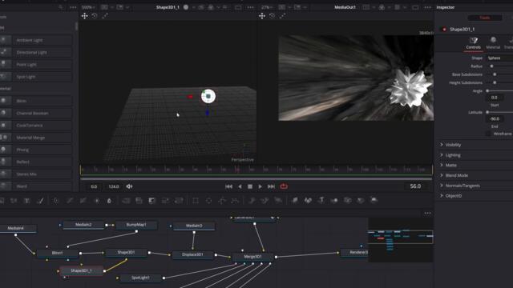This screenshot has height=288, width=513.
Task: Expand the ObjectID section
Action: pyautogui.click(x=442, y=195)
